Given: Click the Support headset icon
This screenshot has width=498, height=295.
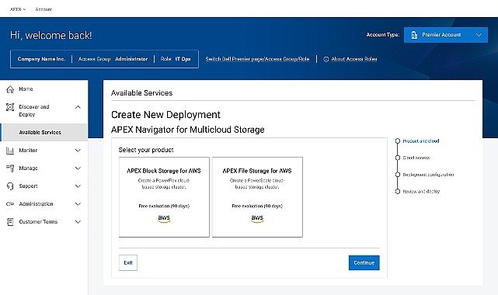Looking at the screenshot, I should pos(10,186).
